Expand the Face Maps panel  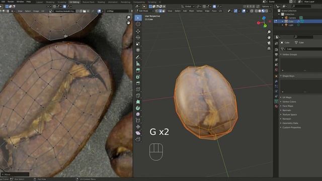click(288, 106)
